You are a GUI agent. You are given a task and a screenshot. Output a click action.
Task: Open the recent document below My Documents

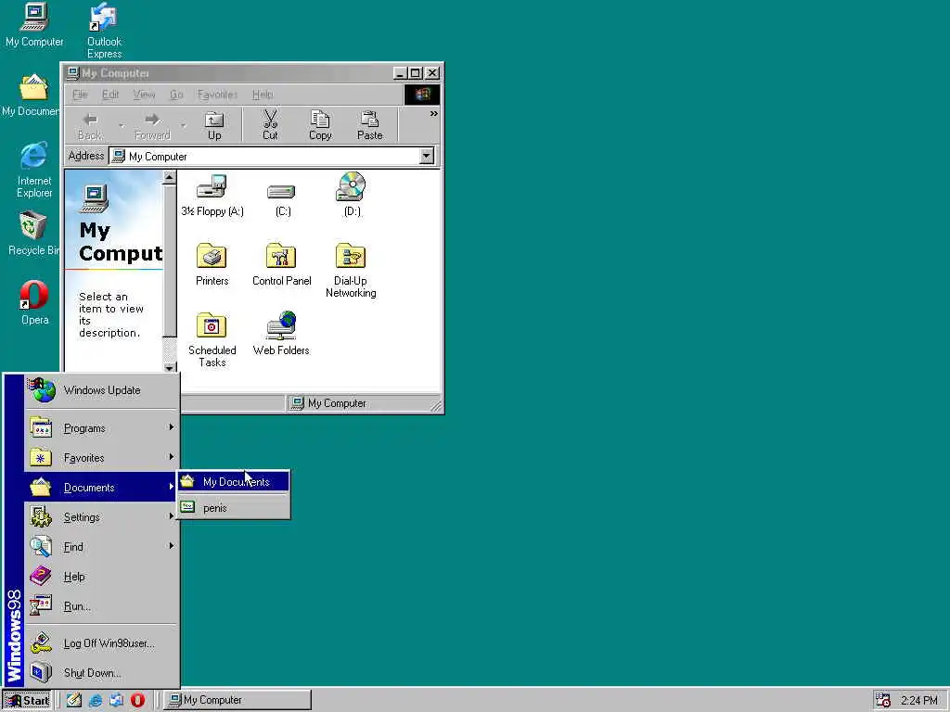[233, 507]
